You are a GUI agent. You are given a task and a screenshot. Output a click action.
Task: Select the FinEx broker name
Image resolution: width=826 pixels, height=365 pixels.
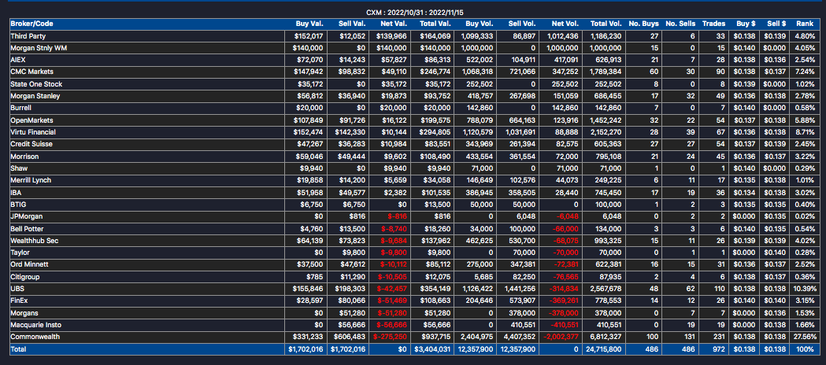pyautogui.click(x=20, y=300)
